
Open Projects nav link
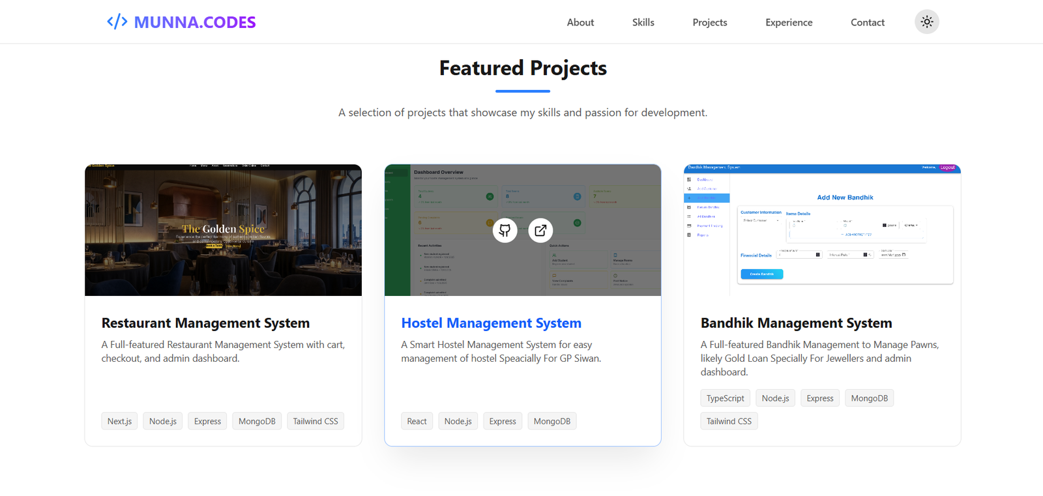[709, 22]
